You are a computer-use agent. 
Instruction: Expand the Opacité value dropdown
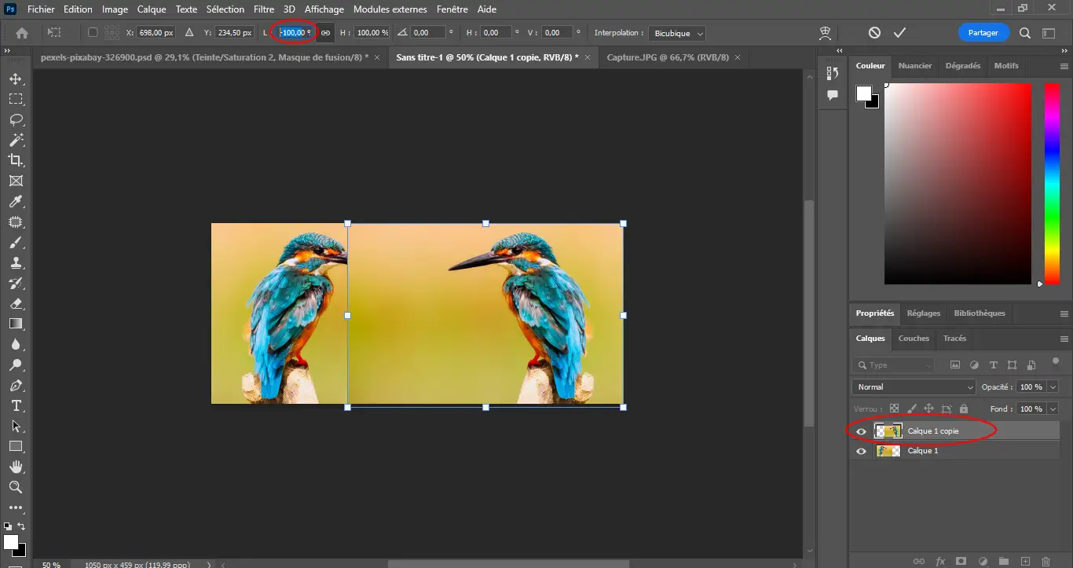coord(1053,387)
